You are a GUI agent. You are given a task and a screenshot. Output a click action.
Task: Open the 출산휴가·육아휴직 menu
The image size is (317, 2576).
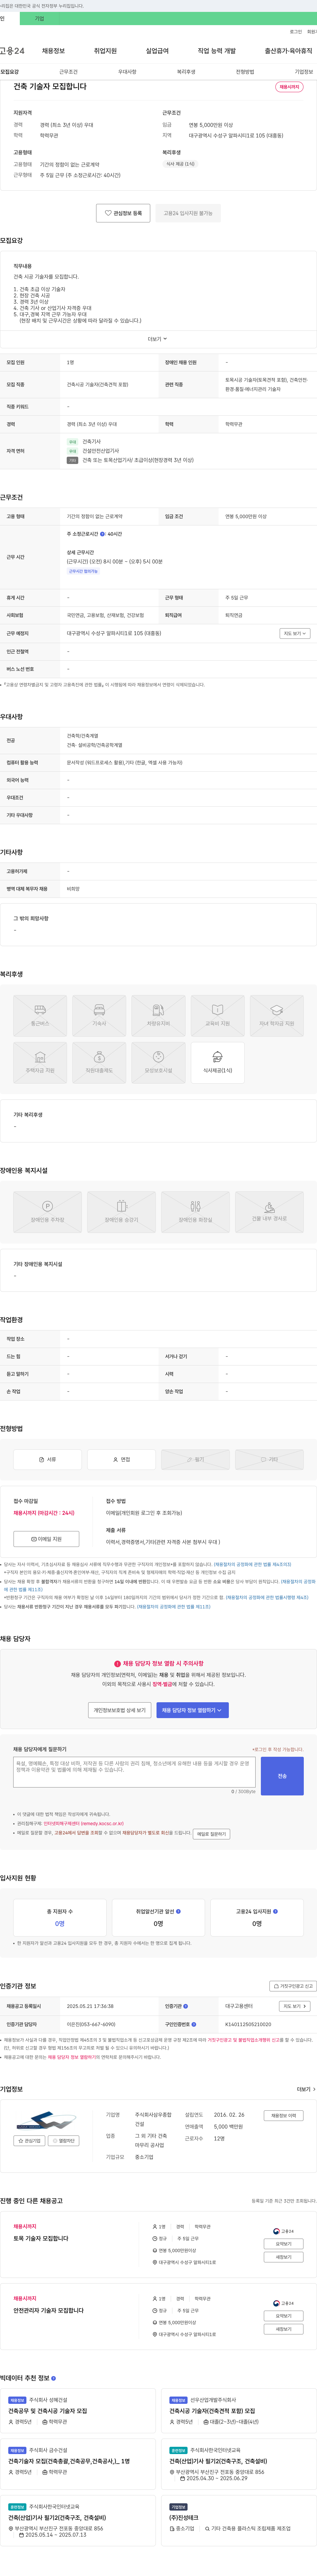click(x=288, y=51)
